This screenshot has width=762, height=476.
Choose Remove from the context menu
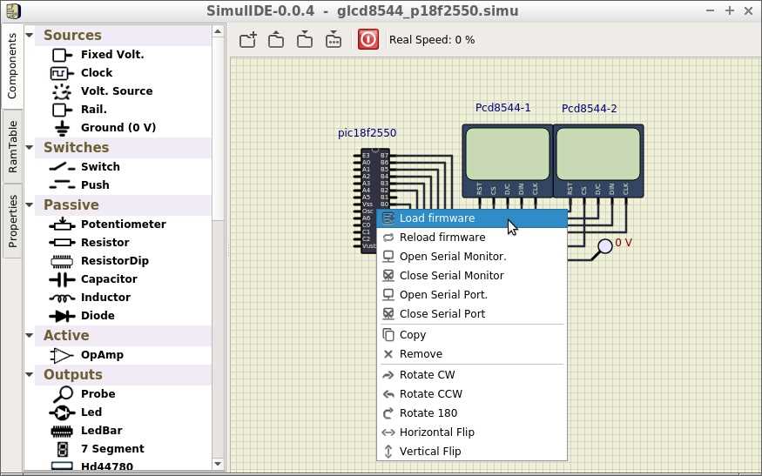pos(472,354)
